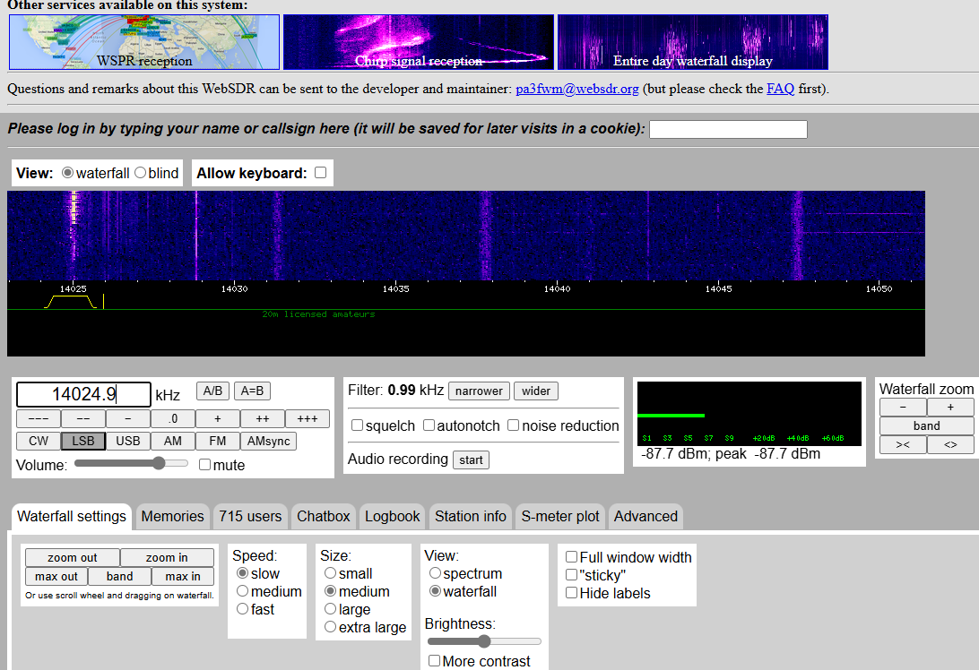Open the WSPR reception map thumbnail
This screenshot has width=979, height=670.
143,41
